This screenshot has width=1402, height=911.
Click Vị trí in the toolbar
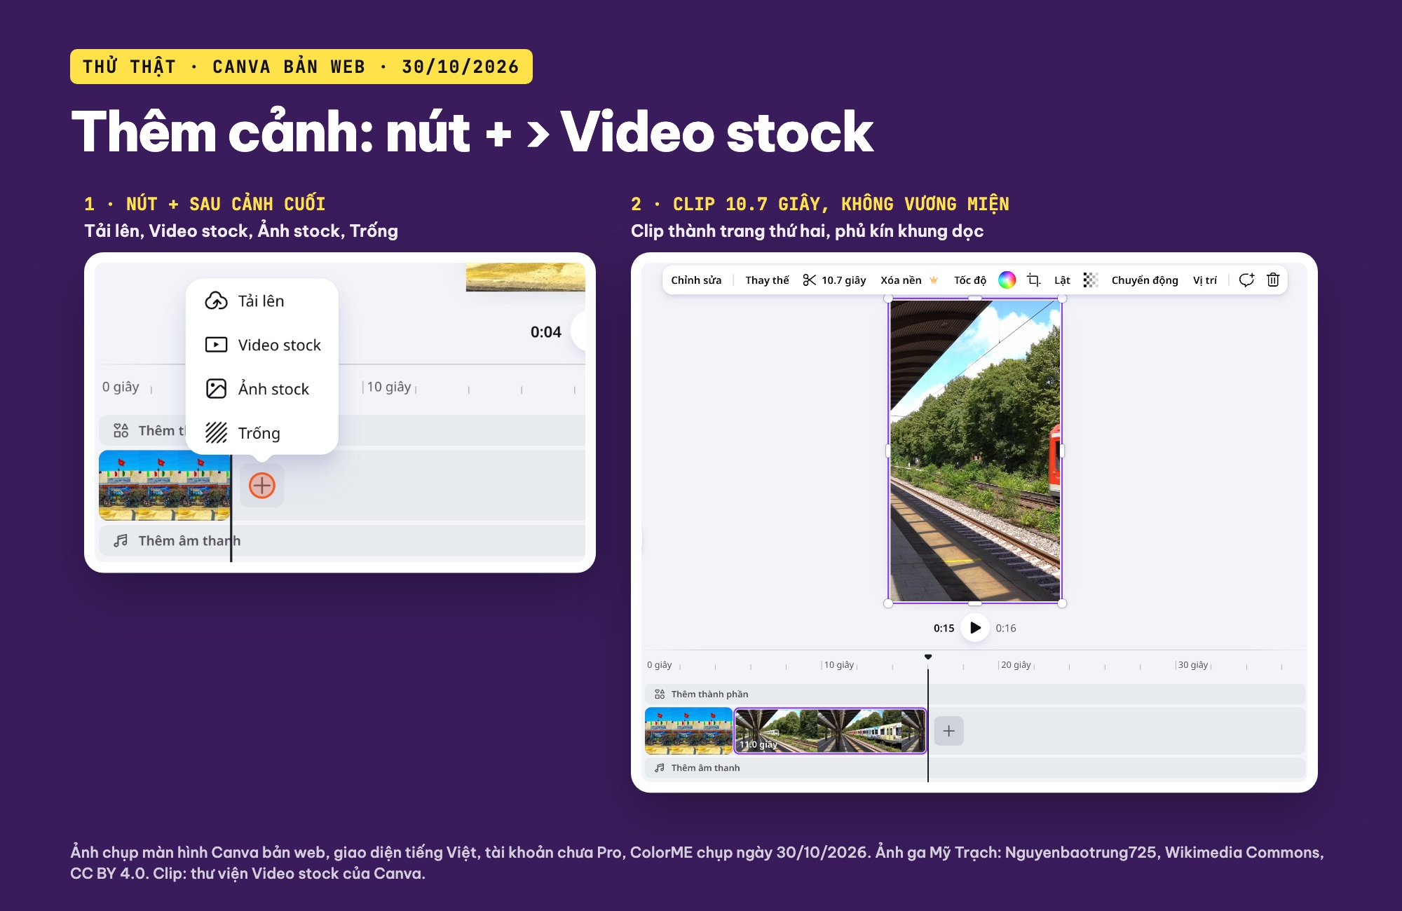1205,280
